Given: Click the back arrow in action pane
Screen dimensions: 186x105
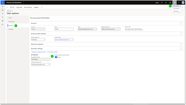Looking at the screenshot, I should pyautogui.click(x=7, y=7).
